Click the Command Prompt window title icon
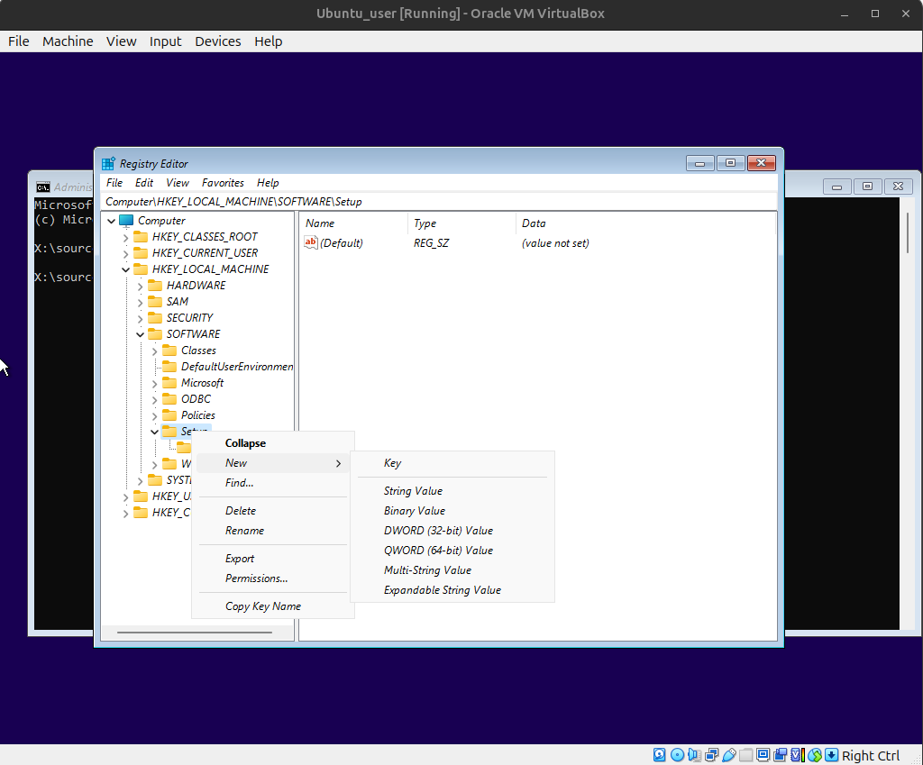The height and width of the screenshot is (765, 923). (43, 187)
